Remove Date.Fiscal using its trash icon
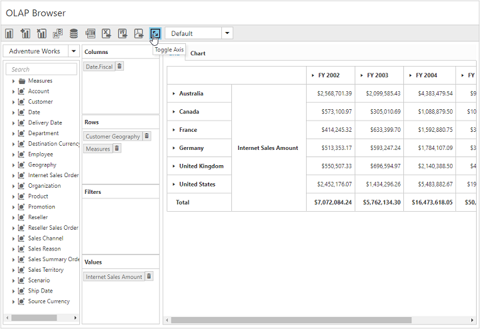 click(119, 66)
